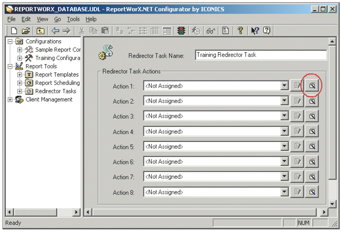Open the Action 2 dropdown list
The height and width of the screenshot is (232, 341).
tap(284, 101)
